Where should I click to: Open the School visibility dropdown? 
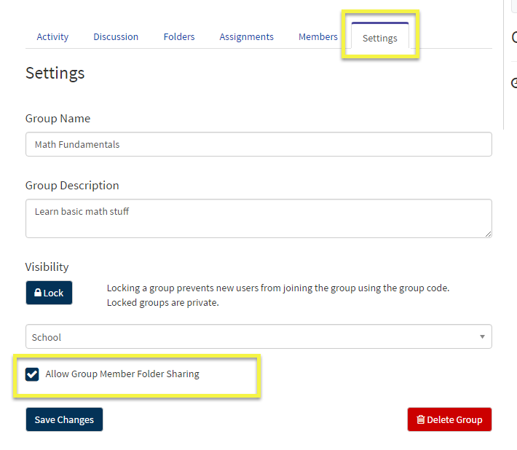point(258,336)
